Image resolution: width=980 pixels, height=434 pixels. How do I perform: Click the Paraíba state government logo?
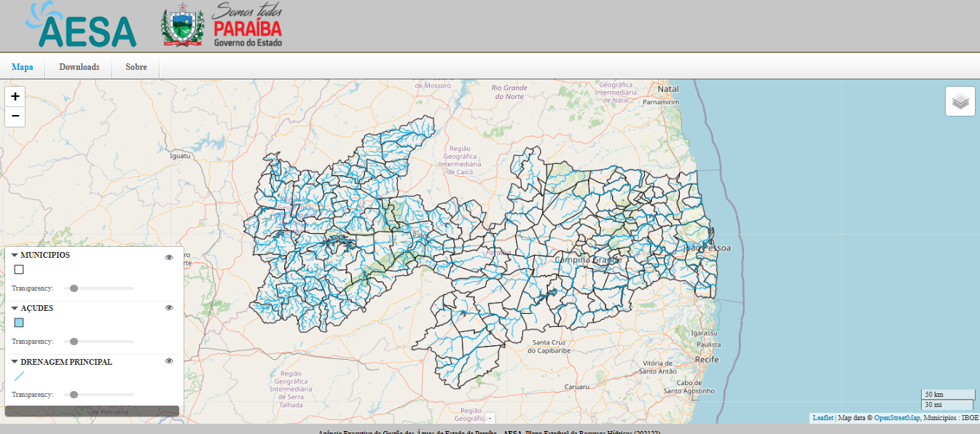(x=222, y=26)
